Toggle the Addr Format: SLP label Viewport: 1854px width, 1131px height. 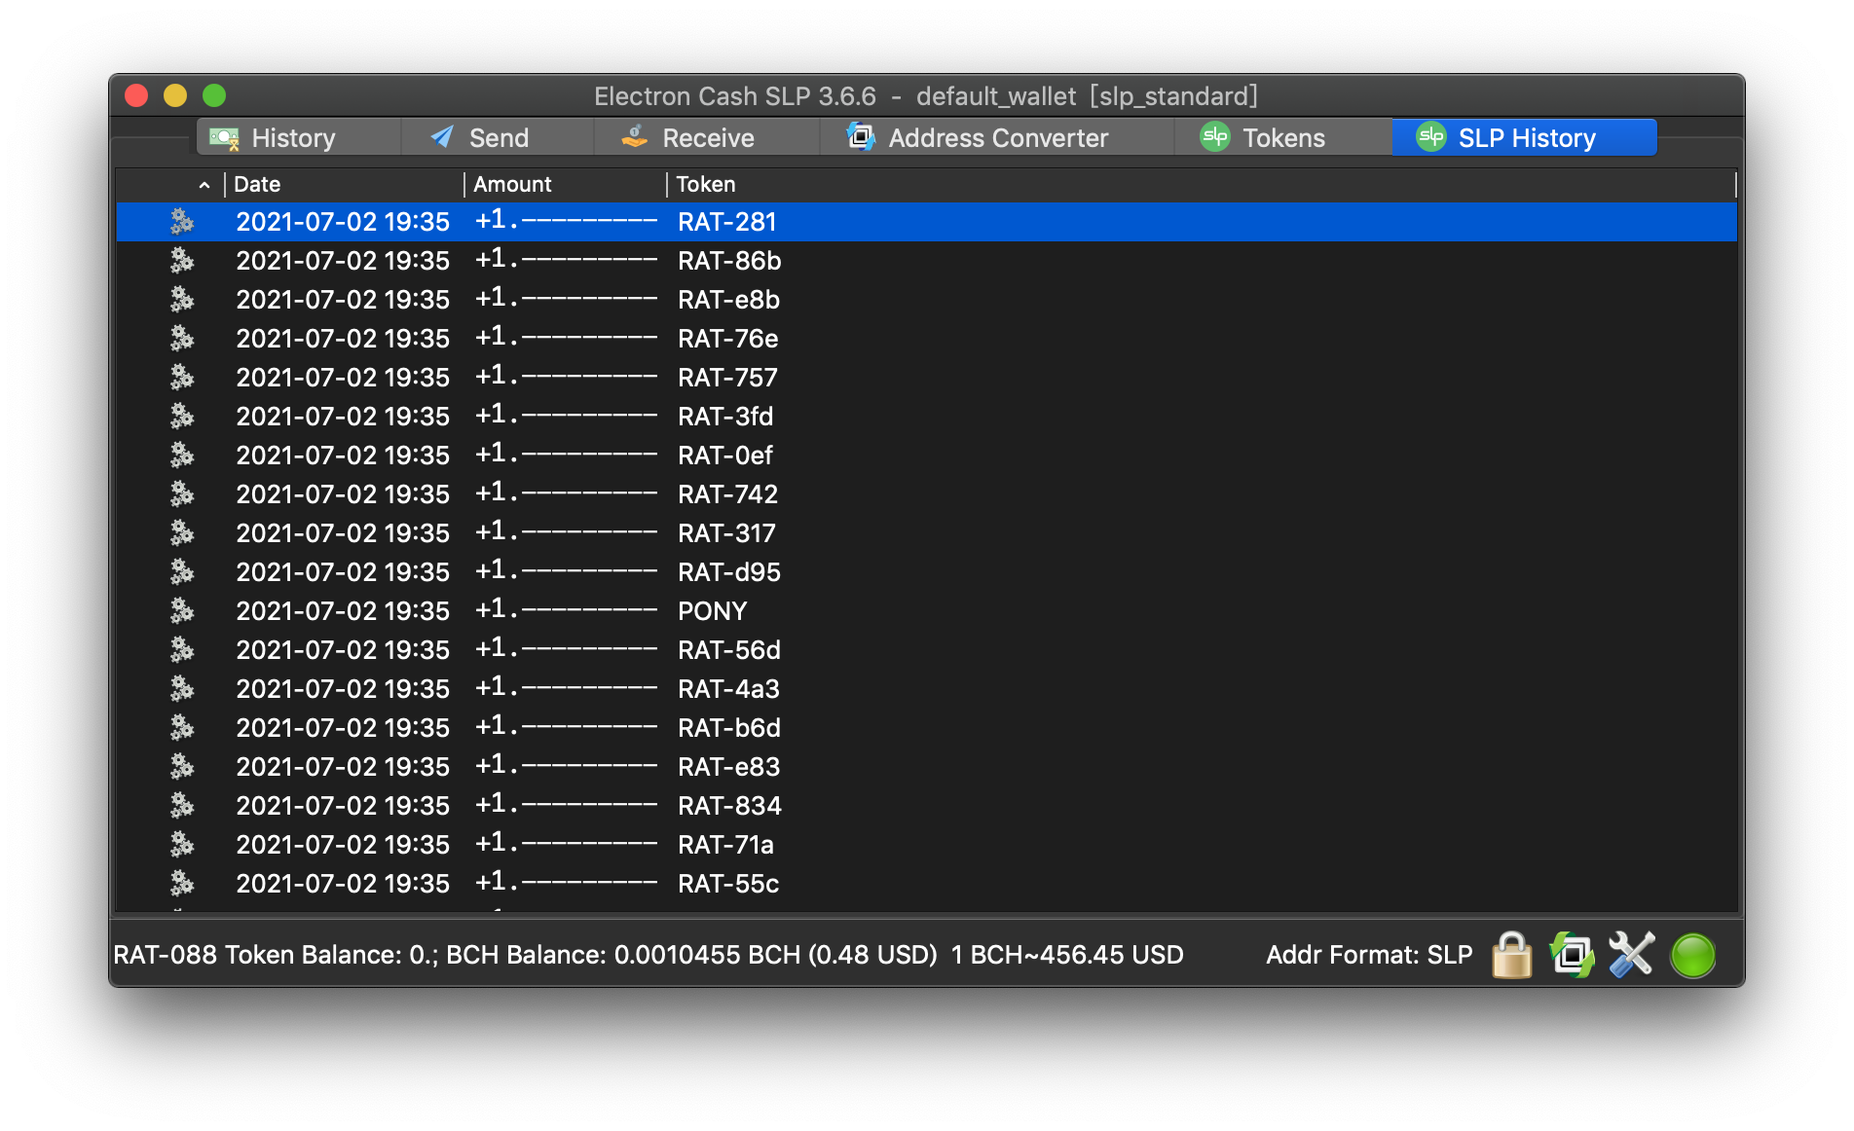(1368, 955)
